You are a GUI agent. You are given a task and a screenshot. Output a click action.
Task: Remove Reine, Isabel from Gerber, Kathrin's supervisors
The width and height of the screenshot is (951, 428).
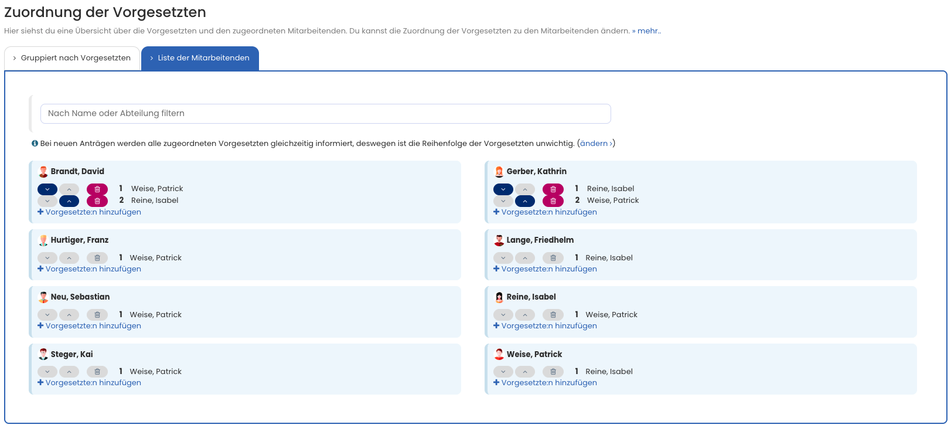point(553,189)
